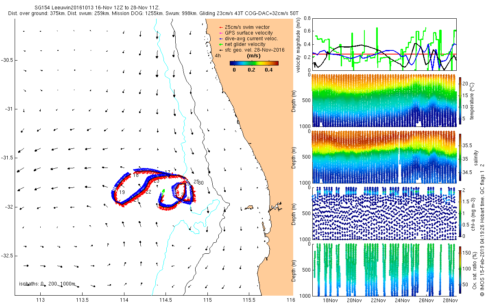Viewport: 488px width, 305px height.
Task: Click the '20Nov' date tick
Action: pyautogui.click(x=354, y=301)
